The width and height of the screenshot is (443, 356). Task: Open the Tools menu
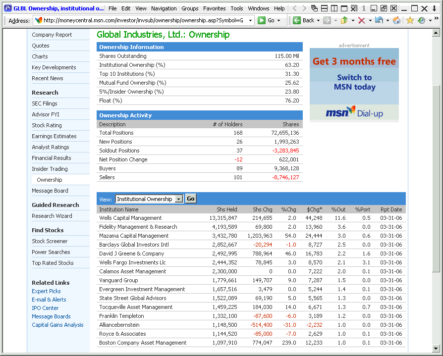[x=237, y=8]
